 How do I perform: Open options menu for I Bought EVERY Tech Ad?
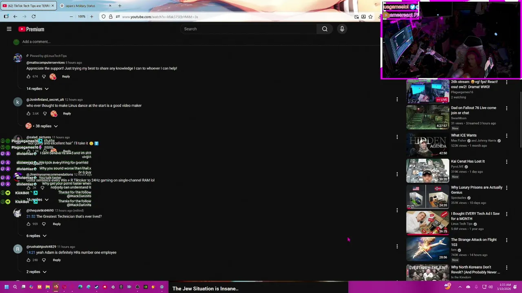coord(507,214)
